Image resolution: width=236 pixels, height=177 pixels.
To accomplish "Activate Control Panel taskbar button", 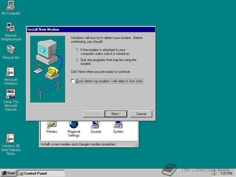I will pyautogui.click(x=41, y=173).
